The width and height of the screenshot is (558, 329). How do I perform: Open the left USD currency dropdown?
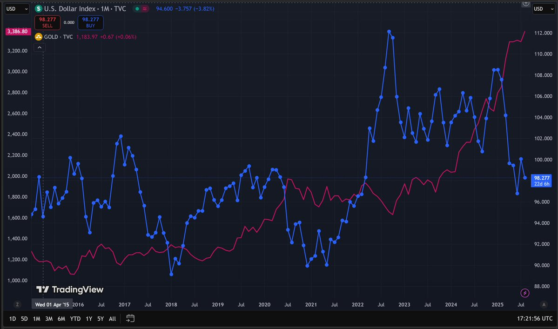17,9
